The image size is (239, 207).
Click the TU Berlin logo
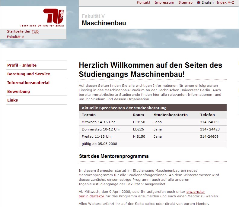53,16
